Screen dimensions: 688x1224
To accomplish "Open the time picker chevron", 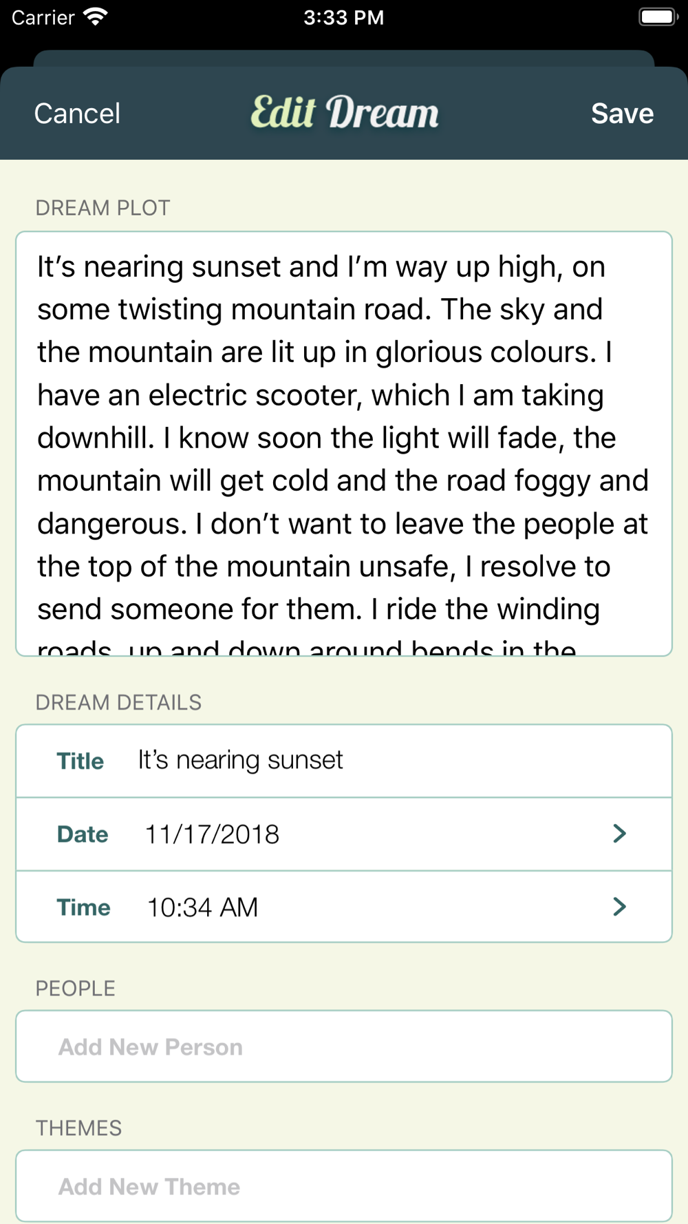I will pos(619,907).
